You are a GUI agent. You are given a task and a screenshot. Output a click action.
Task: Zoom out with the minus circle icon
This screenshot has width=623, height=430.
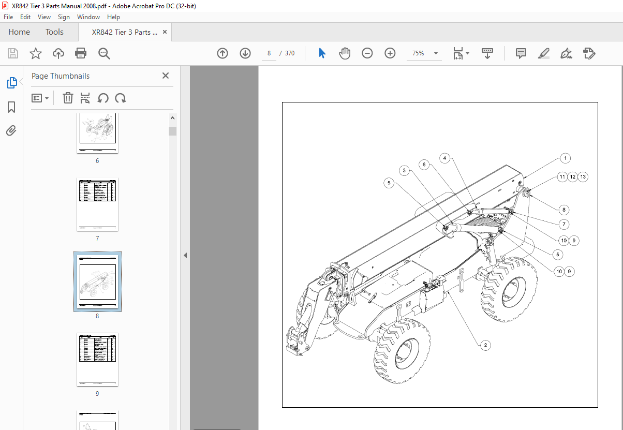tap(367, 53)
